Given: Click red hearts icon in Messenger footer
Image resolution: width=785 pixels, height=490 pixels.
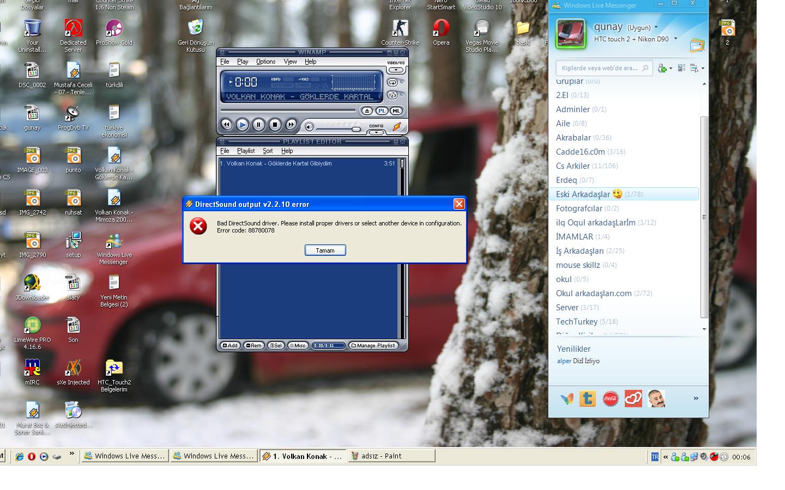Looking at the screenshot, I should pos(633,399).
